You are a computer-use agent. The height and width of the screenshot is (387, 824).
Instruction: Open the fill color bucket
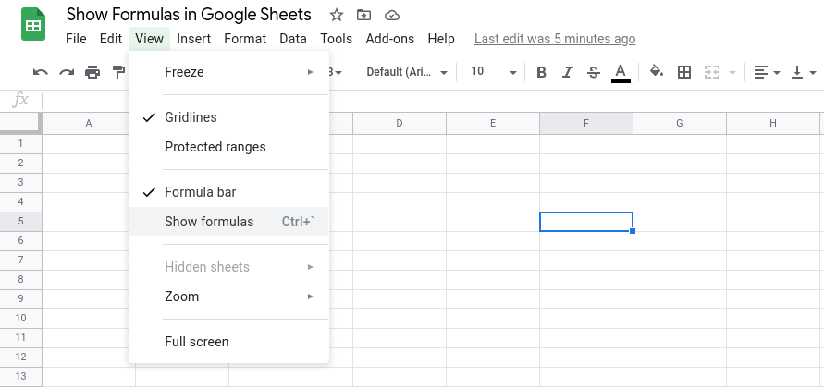click(x=657, y=71)
